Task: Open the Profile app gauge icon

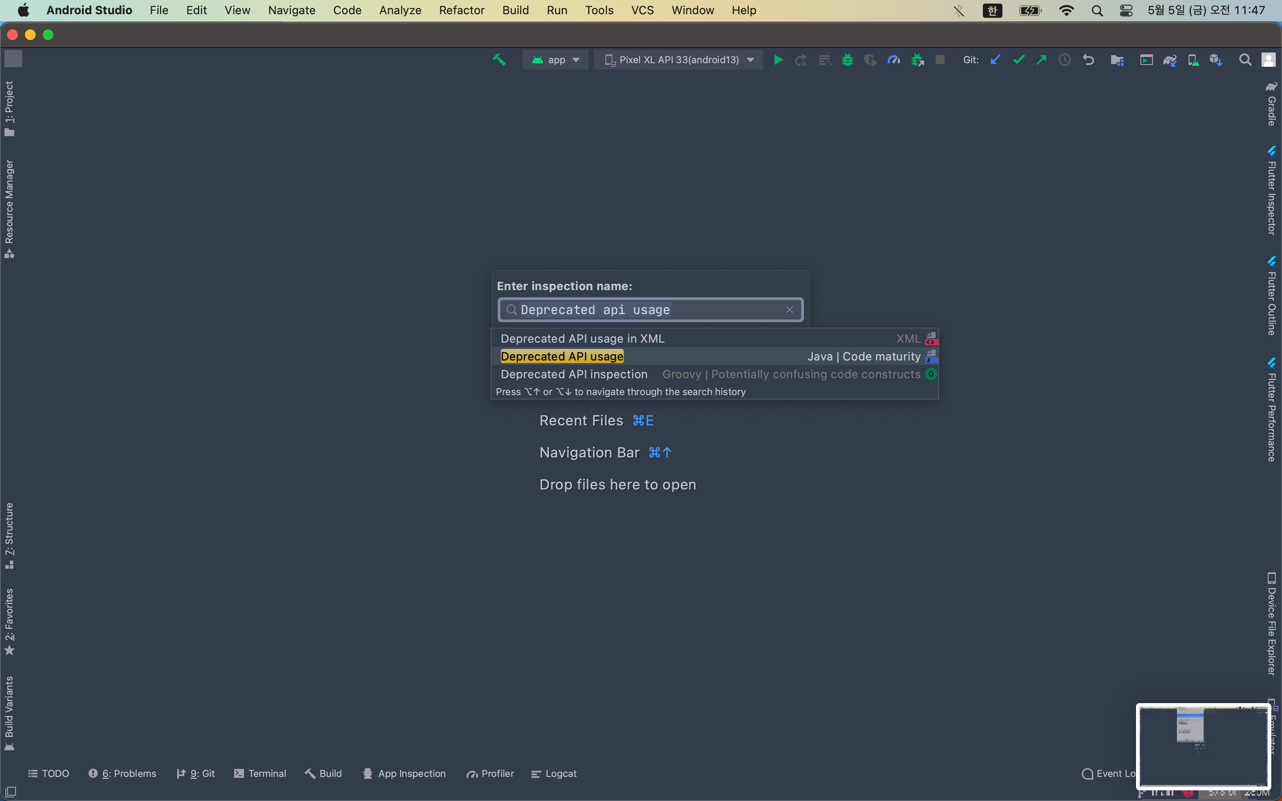Action: tap(894, 60)
